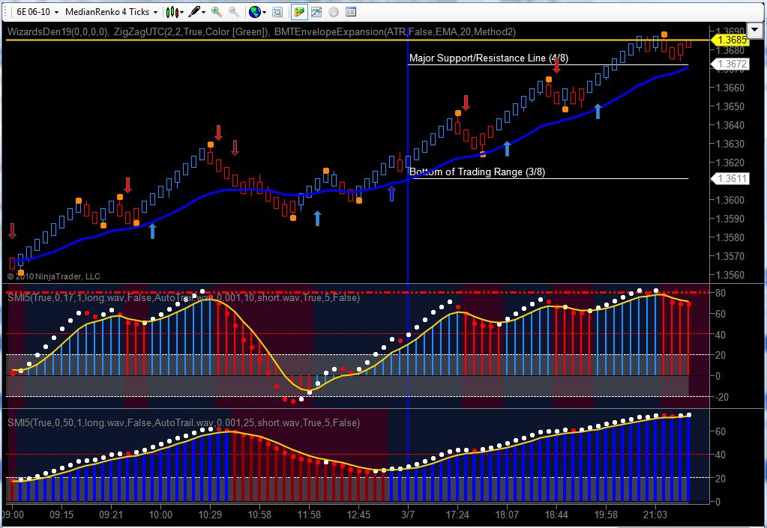This screenshot has width=767, height=528.
Task: Click the 11:58 time axis label
Action: 309,515
